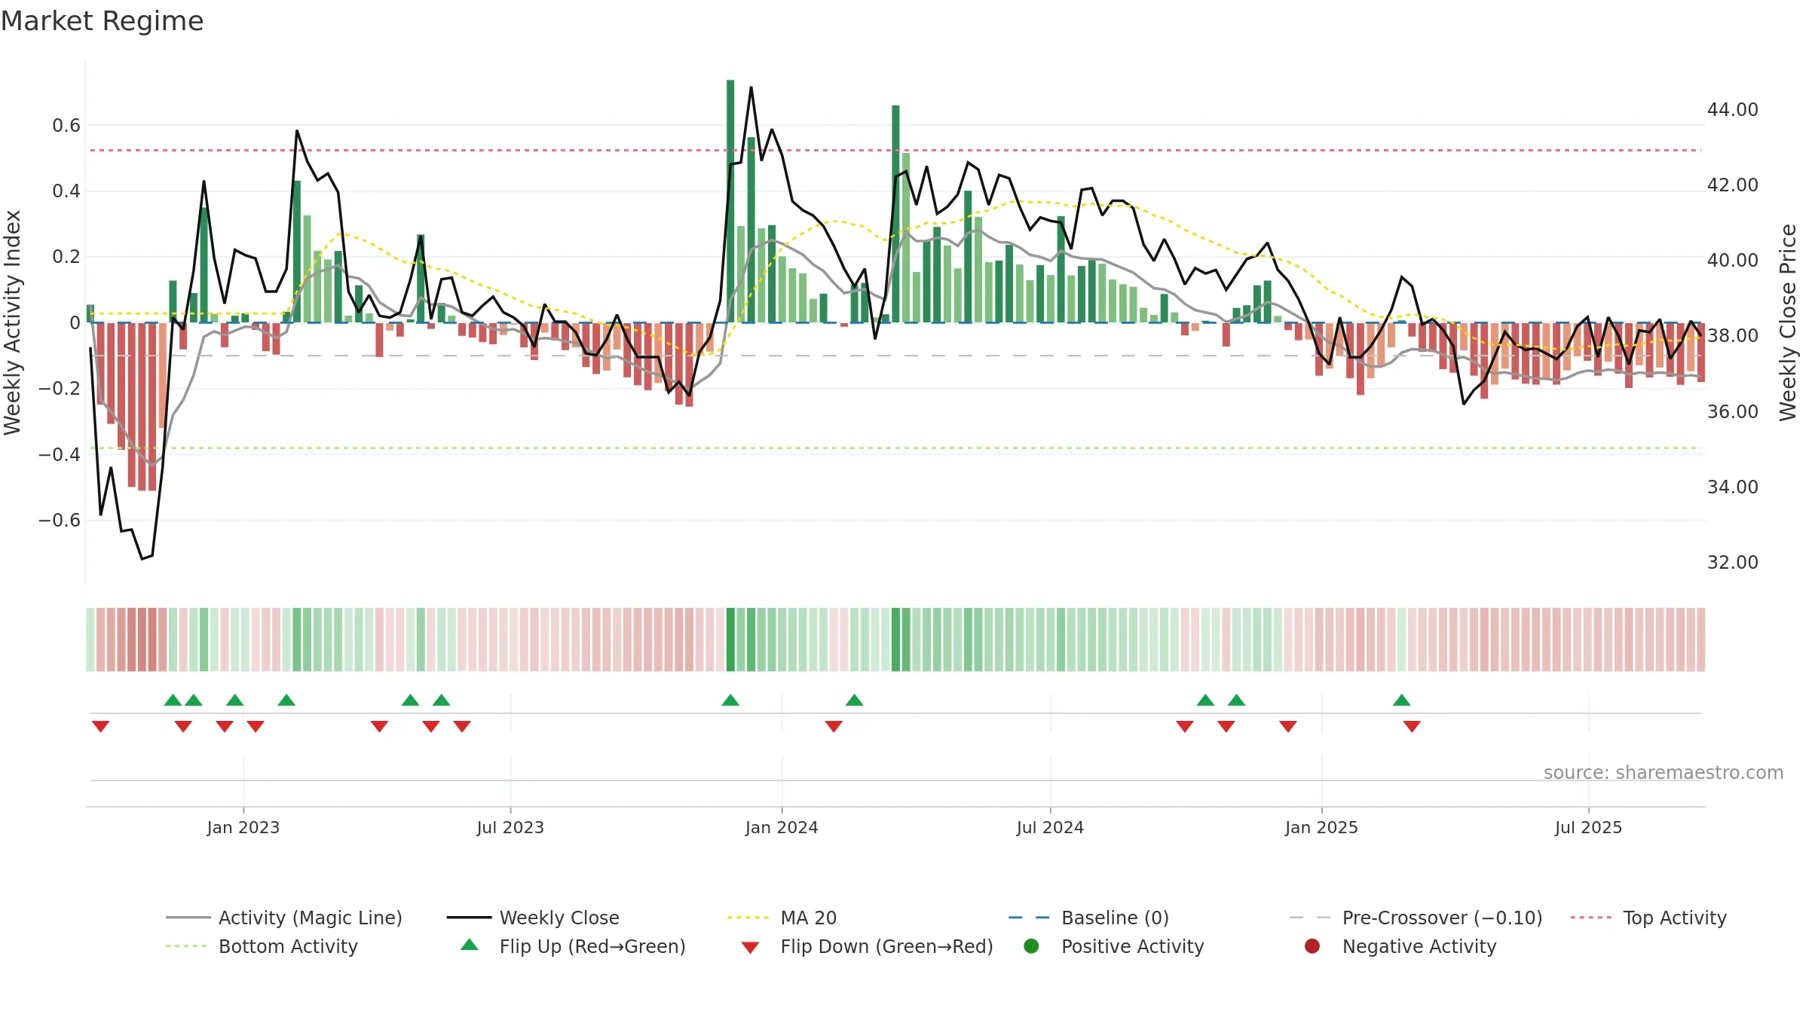Click the first red flip-down marker at chart start
Screen dimensions: 1809x1017
pos(101,726)
